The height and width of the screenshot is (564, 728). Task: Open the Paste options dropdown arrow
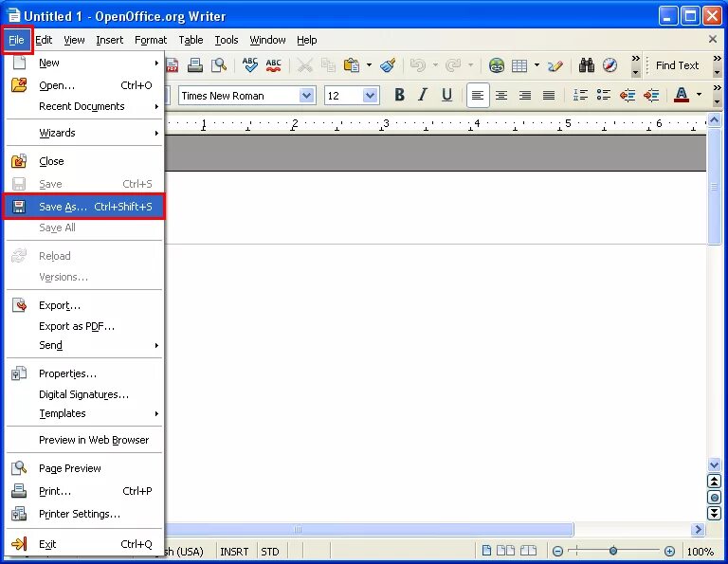point(369,65)
